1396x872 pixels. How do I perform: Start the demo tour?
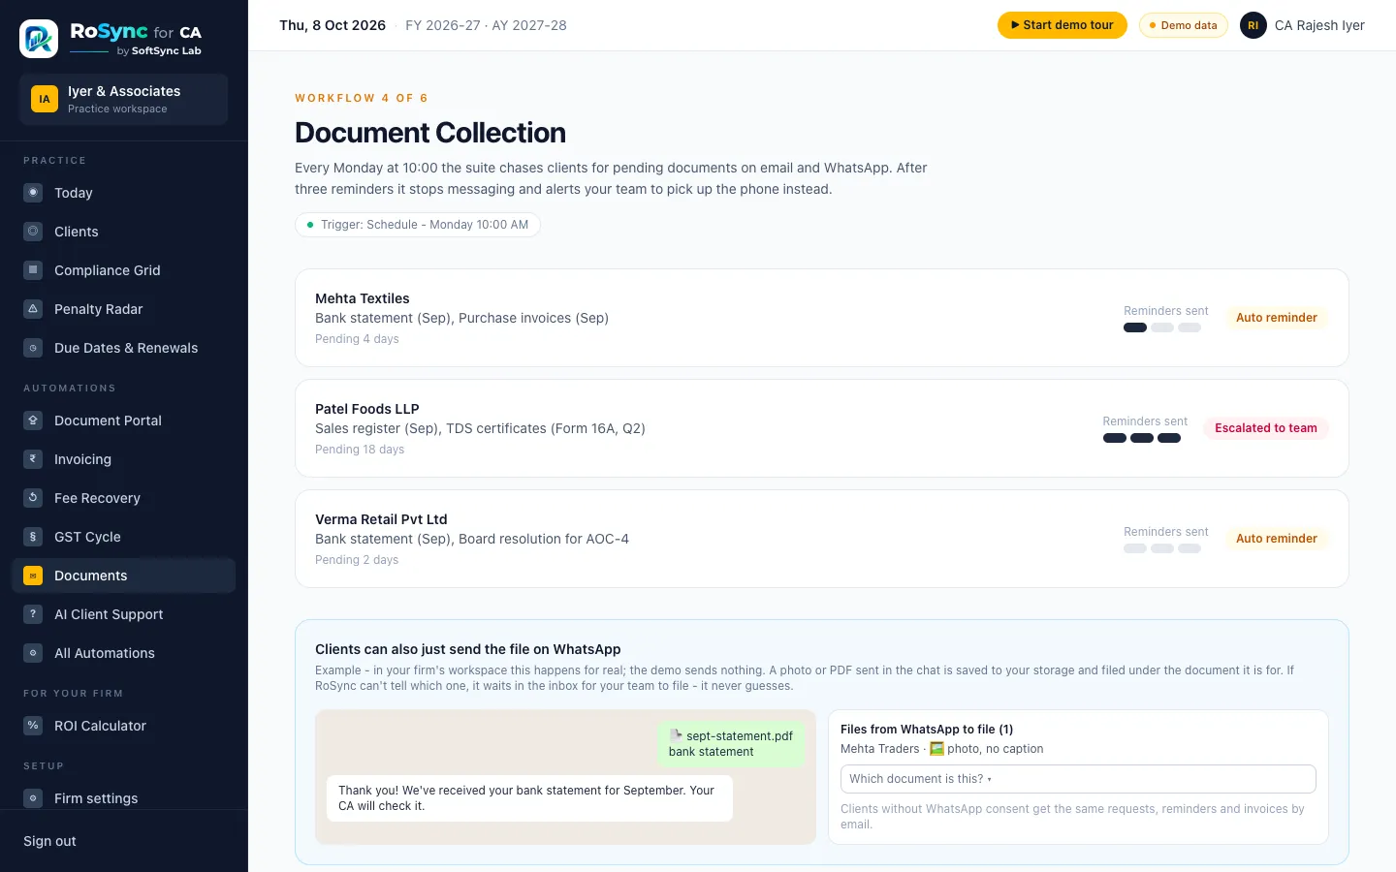coord(1063,25)
